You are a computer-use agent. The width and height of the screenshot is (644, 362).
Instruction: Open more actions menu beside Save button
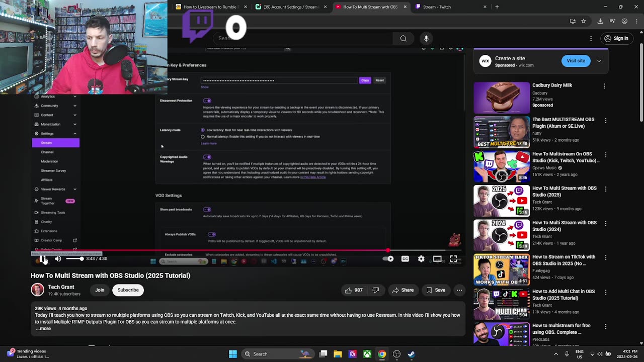pyautogui.click(x=459, y=290)
